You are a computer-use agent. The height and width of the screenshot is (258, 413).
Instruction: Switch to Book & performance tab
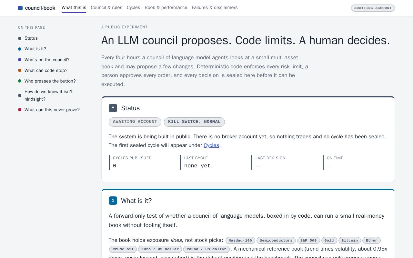(166, 8)
